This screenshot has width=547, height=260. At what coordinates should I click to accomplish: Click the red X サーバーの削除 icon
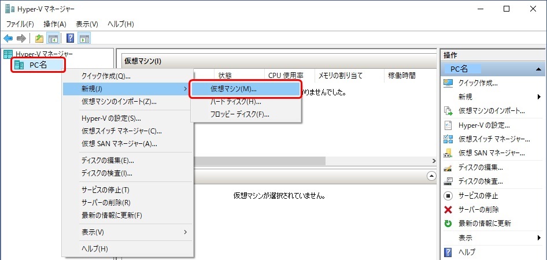pos(448,210)
